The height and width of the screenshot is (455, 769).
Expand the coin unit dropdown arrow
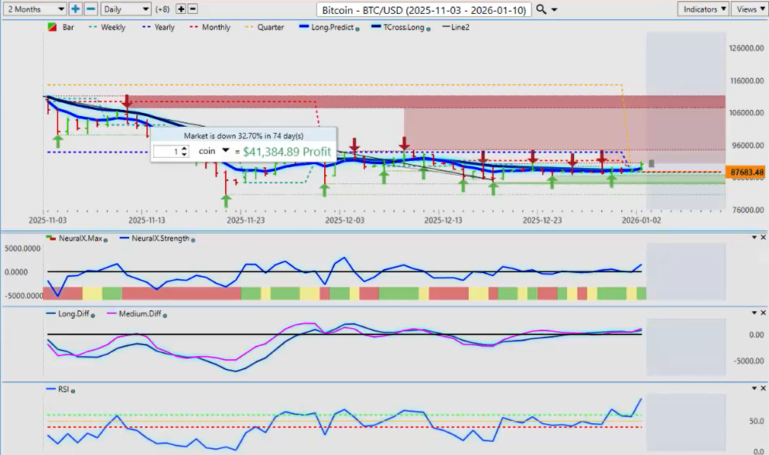tap(226, 151)
